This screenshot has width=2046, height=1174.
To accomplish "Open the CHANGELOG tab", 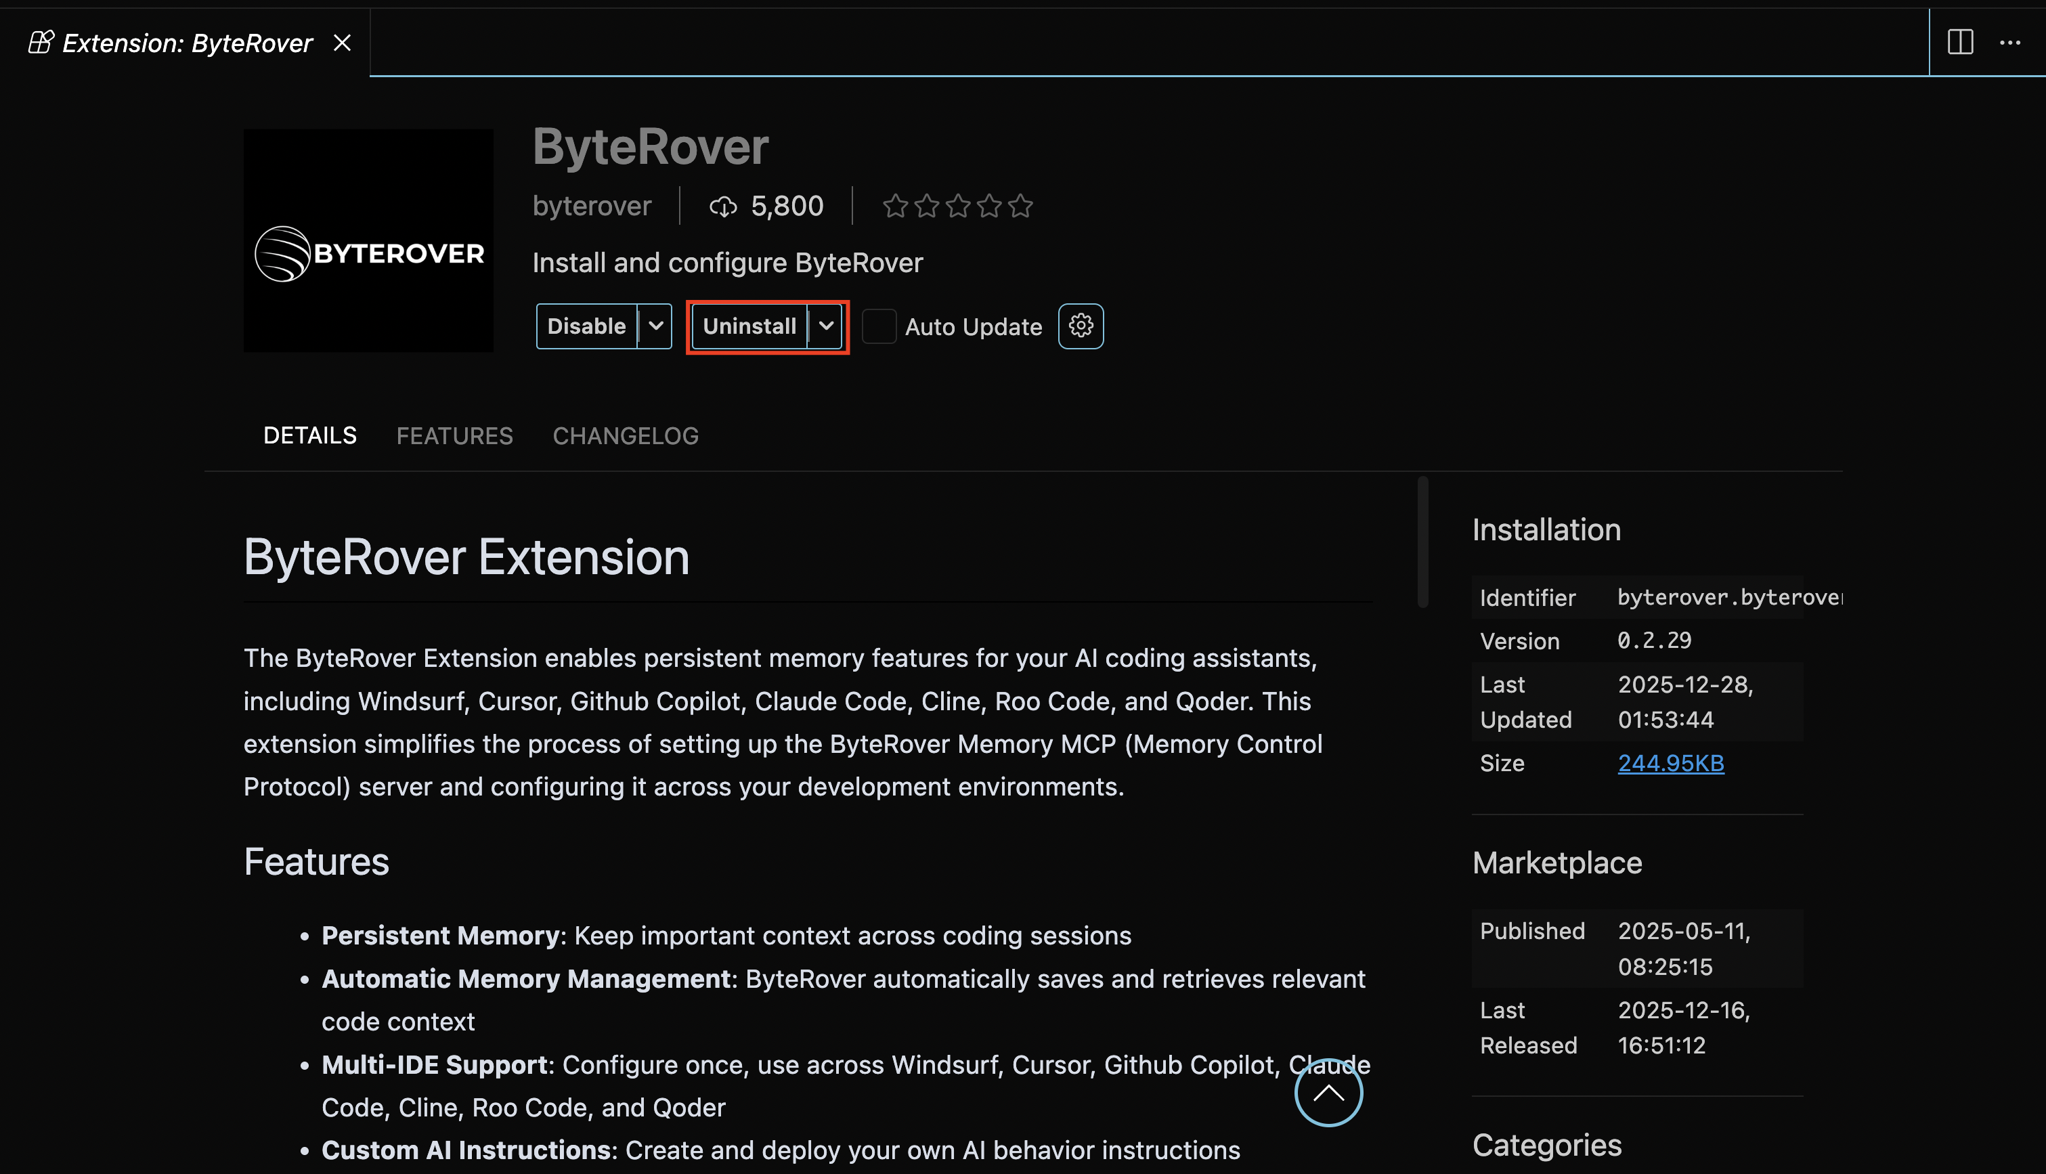I will coord(626,435).
